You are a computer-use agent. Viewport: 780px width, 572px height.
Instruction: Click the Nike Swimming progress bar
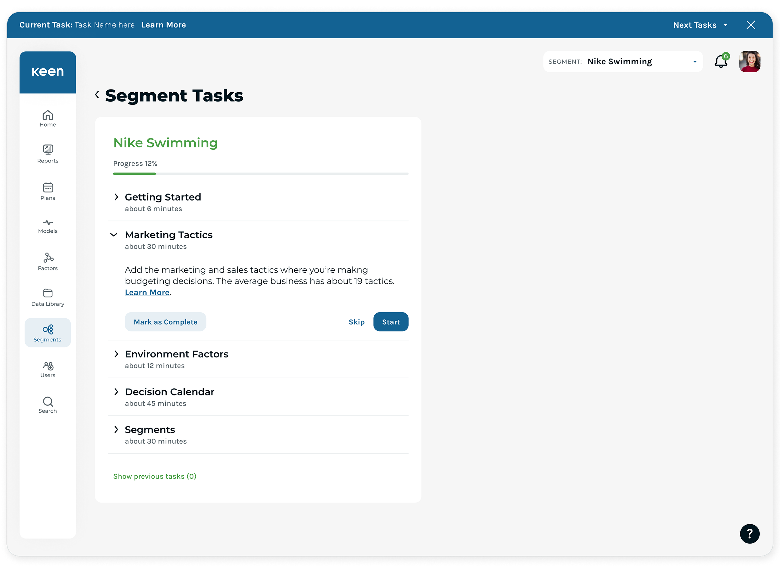pyautogui.click(x=261, y=173)
